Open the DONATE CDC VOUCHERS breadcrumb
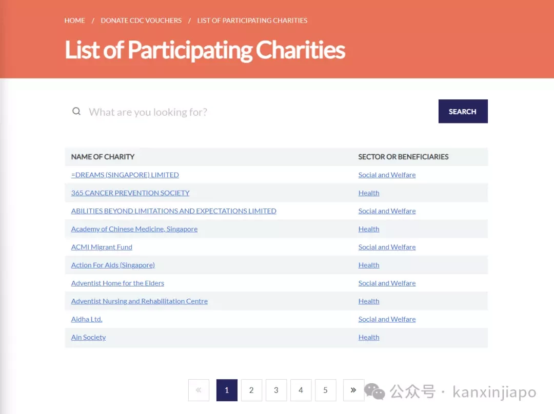Image resolution: width=554 pixels, height=414 pixels. [x=141, y=20]
